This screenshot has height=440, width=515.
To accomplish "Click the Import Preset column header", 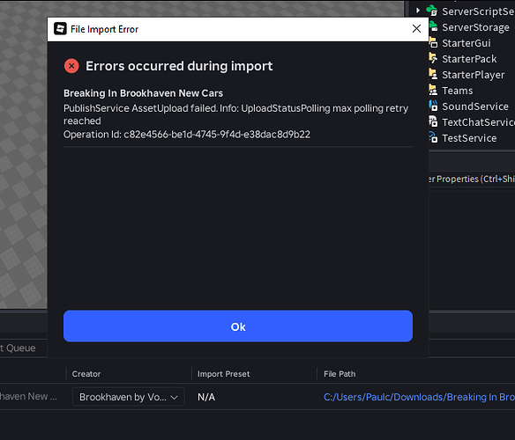I will (224, 374).
